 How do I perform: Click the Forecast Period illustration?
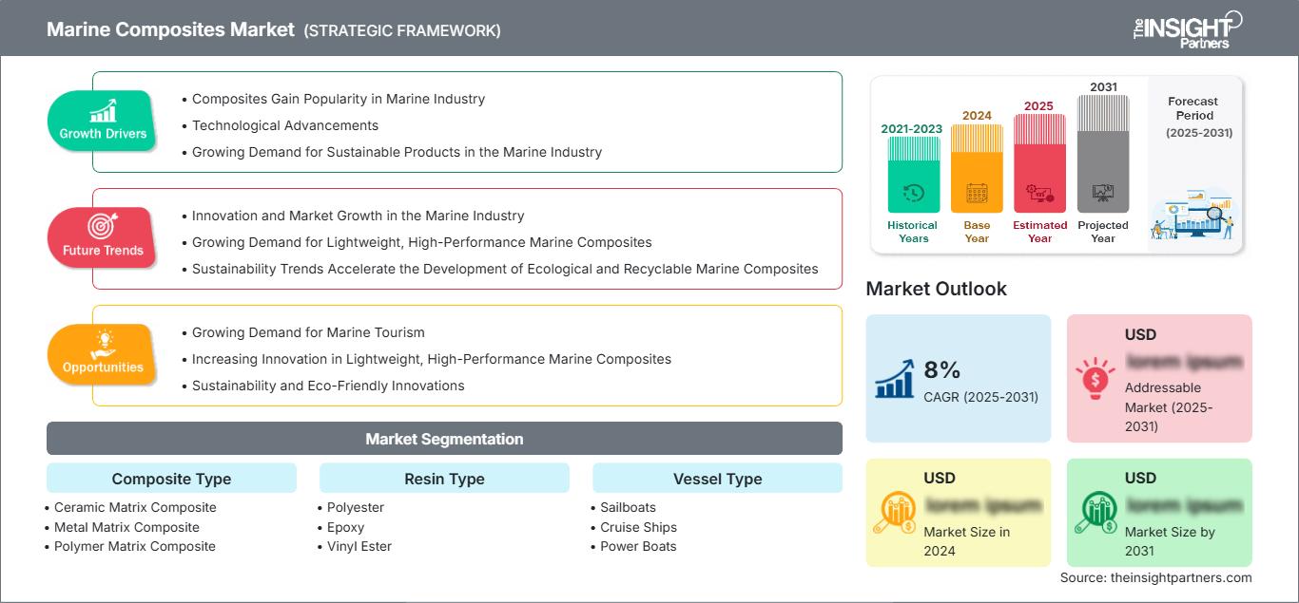pos(1192,217)
